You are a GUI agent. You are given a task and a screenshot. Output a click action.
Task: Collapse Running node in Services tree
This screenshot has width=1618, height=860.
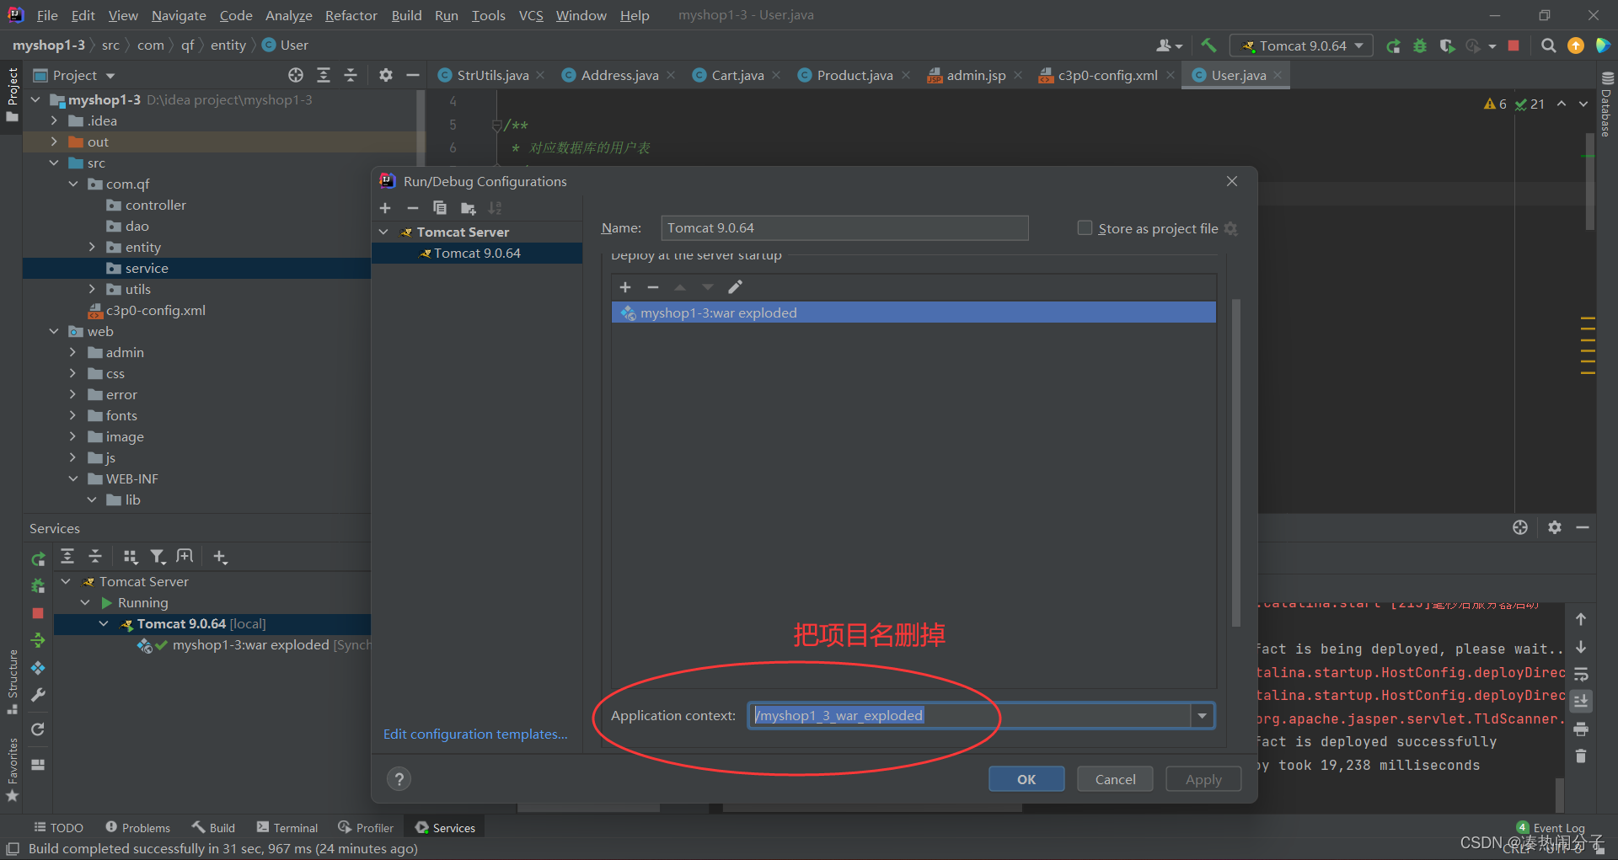click(x=85, y=603)
